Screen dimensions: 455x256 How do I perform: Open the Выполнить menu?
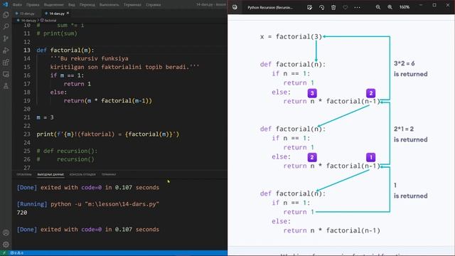tap(109, 5)
